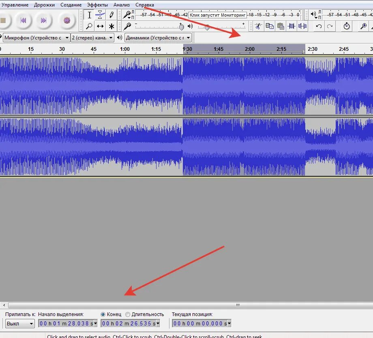The image size is (373, 338).
Task: Open the Эффекты menu
Action: pos(97,5)
